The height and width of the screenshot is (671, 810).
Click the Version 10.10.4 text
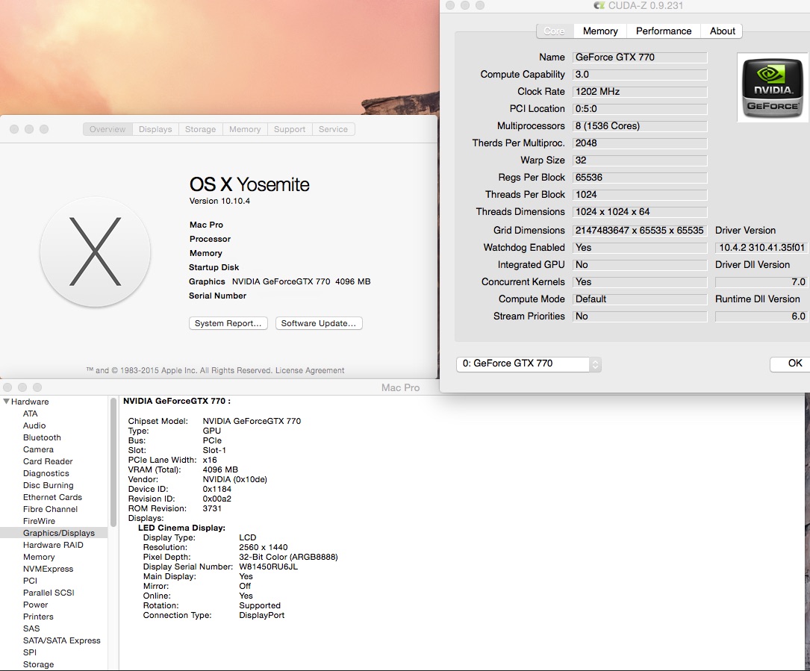pyautogui.click(x=219, y=201)
